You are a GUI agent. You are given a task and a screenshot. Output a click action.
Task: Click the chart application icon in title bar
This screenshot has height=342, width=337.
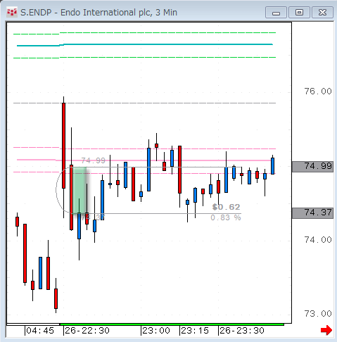point(12,13)
